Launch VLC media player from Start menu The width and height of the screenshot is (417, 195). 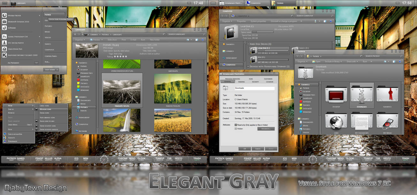point(21,43)
